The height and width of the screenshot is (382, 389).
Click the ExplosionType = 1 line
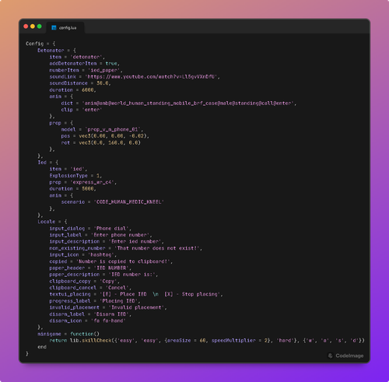75,176
